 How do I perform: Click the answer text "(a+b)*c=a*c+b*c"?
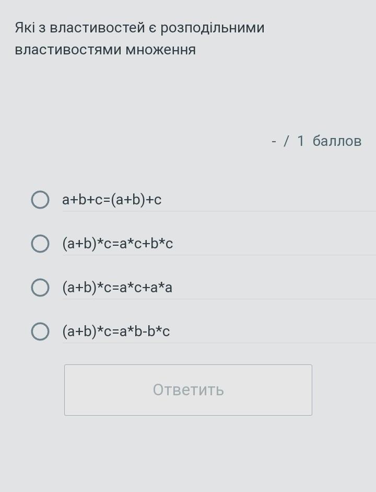[x=118, y=243]
